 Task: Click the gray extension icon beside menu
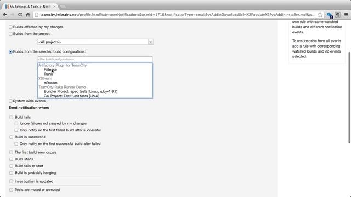(338, 15)
